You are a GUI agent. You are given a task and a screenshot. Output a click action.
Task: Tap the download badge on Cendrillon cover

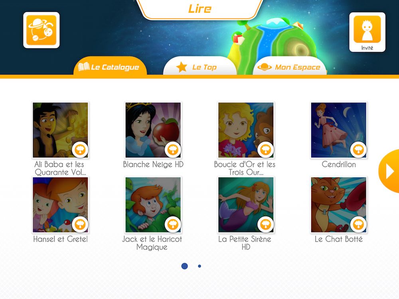pyautogui.click(x=358, y=149)
